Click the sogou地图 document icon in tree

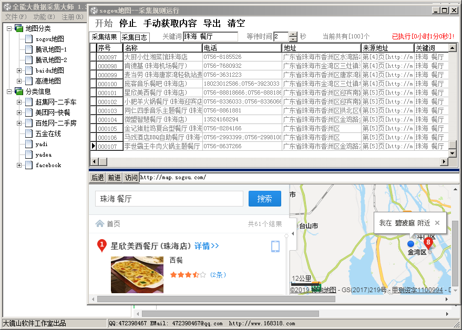28,38
